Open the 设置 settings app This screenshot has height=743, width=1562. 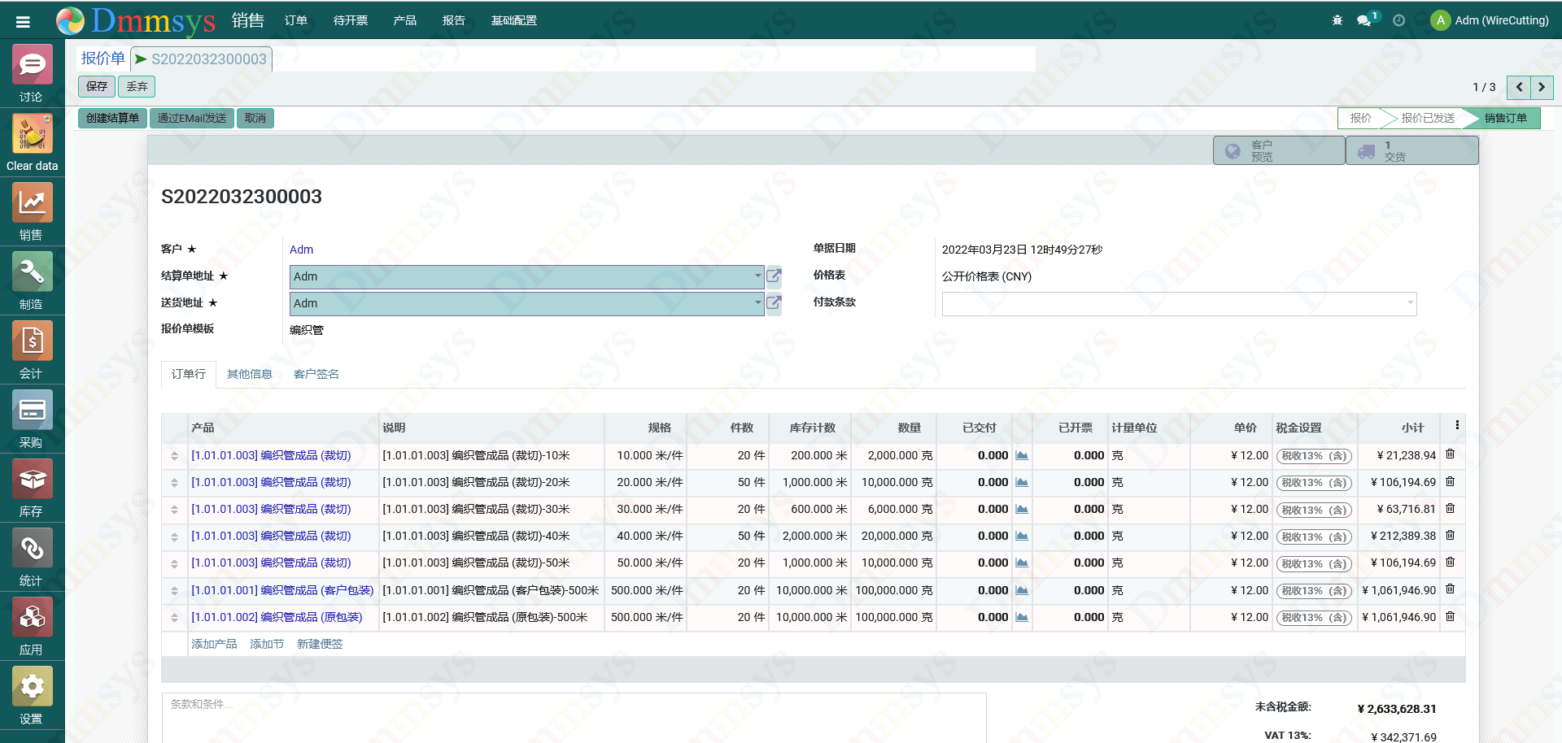click(32, 695)
